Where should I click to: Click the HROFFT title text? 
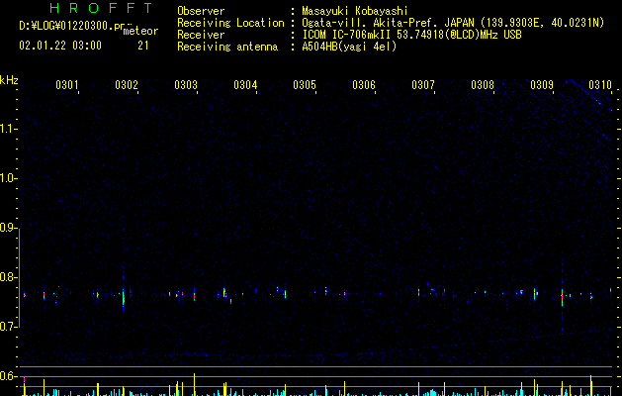(101, 8)
